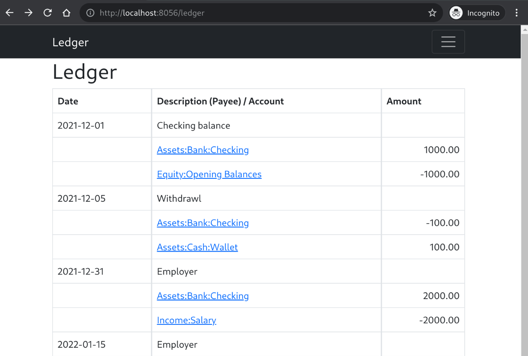Bookmark this page with the star icon
Image resolution: width=528 pixels, height=356 pixels.
(x=432, y=12)
